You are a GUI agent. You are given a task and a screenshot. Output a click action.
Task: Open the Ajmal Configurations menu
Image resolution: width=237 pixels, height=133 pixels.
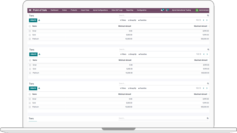(100, 10)
